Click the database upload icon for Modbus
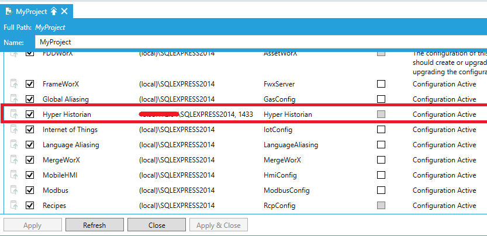This screenshot has height=236, width=487. click(x=14, y=190)
